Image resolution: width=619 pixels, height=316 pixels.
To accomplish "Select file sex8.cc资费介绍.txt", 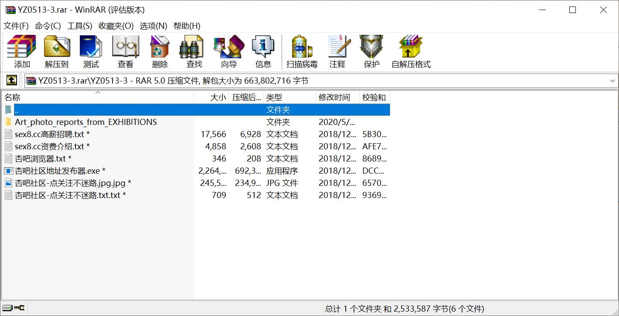I will [52, 146].
